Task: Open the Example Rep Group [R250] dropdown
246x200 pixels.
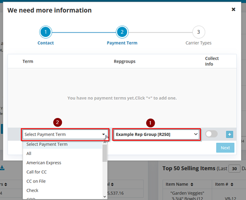Action: (156, 134)
